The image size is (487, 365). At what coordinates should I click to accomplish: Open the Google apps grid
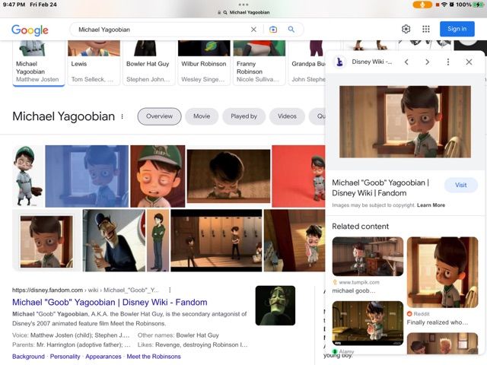[x=426, y=29]
